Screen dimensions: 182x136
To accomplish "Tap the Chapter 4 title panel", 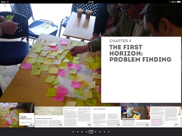I will [x=141, y=70].
